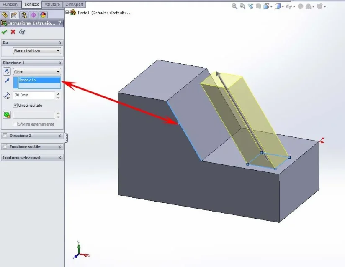Switch to the Valutare tab
345x267 pixels.
tap(52, 4)
